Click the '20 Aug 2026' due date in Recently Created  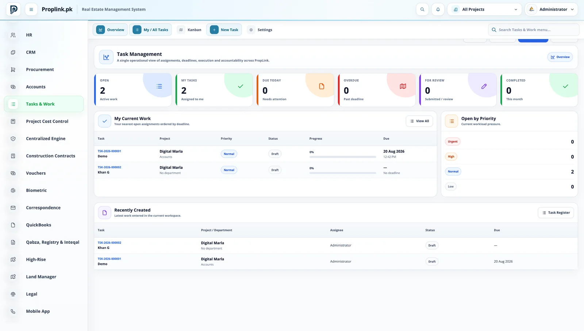[503, 262]
